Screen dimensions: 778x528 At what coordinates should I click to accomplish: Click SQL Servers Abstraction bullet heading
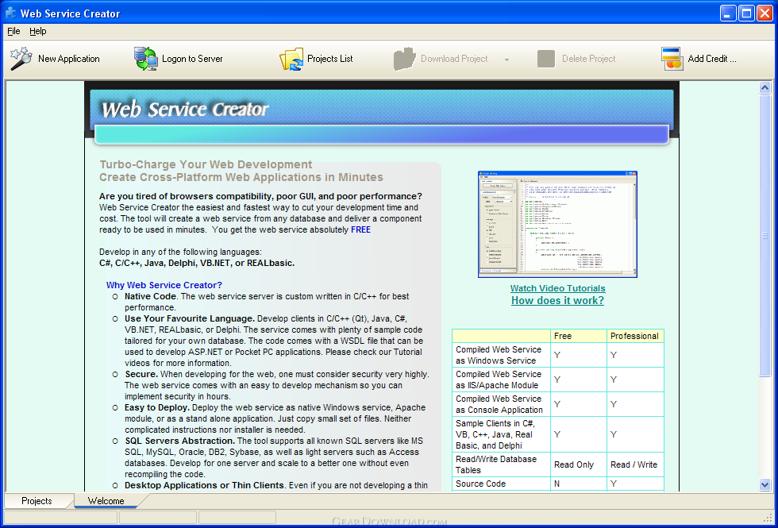[180, 441]
